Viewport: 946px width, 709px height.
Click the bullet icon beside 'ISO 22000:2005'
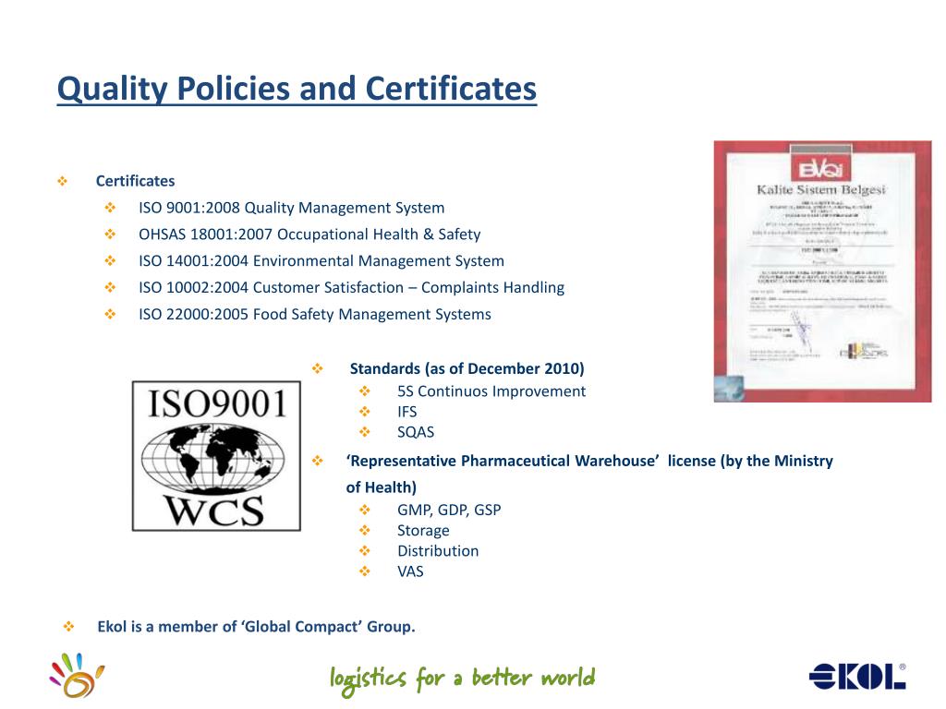pos(111,314)
